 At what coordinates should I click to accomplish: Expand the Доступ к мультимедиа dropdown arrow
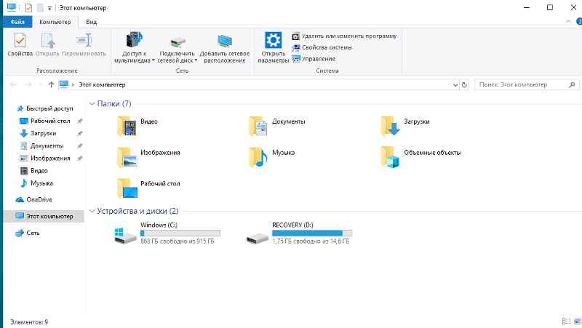[154, 60]
